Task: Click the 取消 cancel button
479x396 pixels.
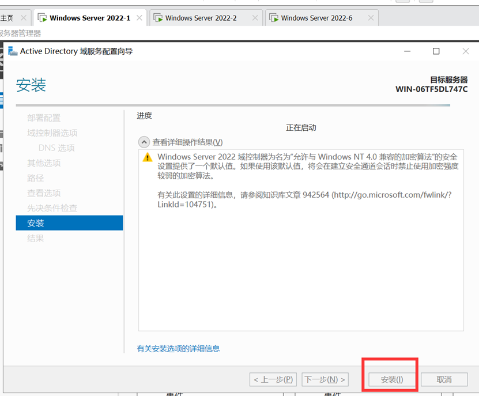Action: [x=444, y=379]
